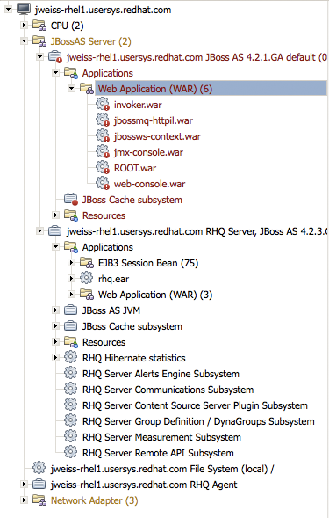329x518 pixels.
Task: Click the RHQ Server Alerts Engine gear icon
Action: [x=70, y=373]
